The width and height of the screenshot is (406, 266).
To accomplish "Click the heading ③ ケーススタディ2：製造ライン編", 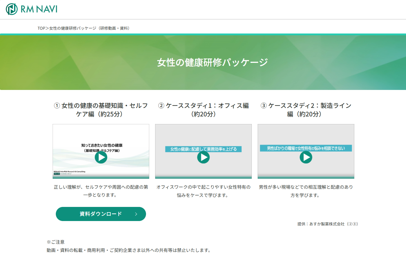I will click(x=306, y=110).
